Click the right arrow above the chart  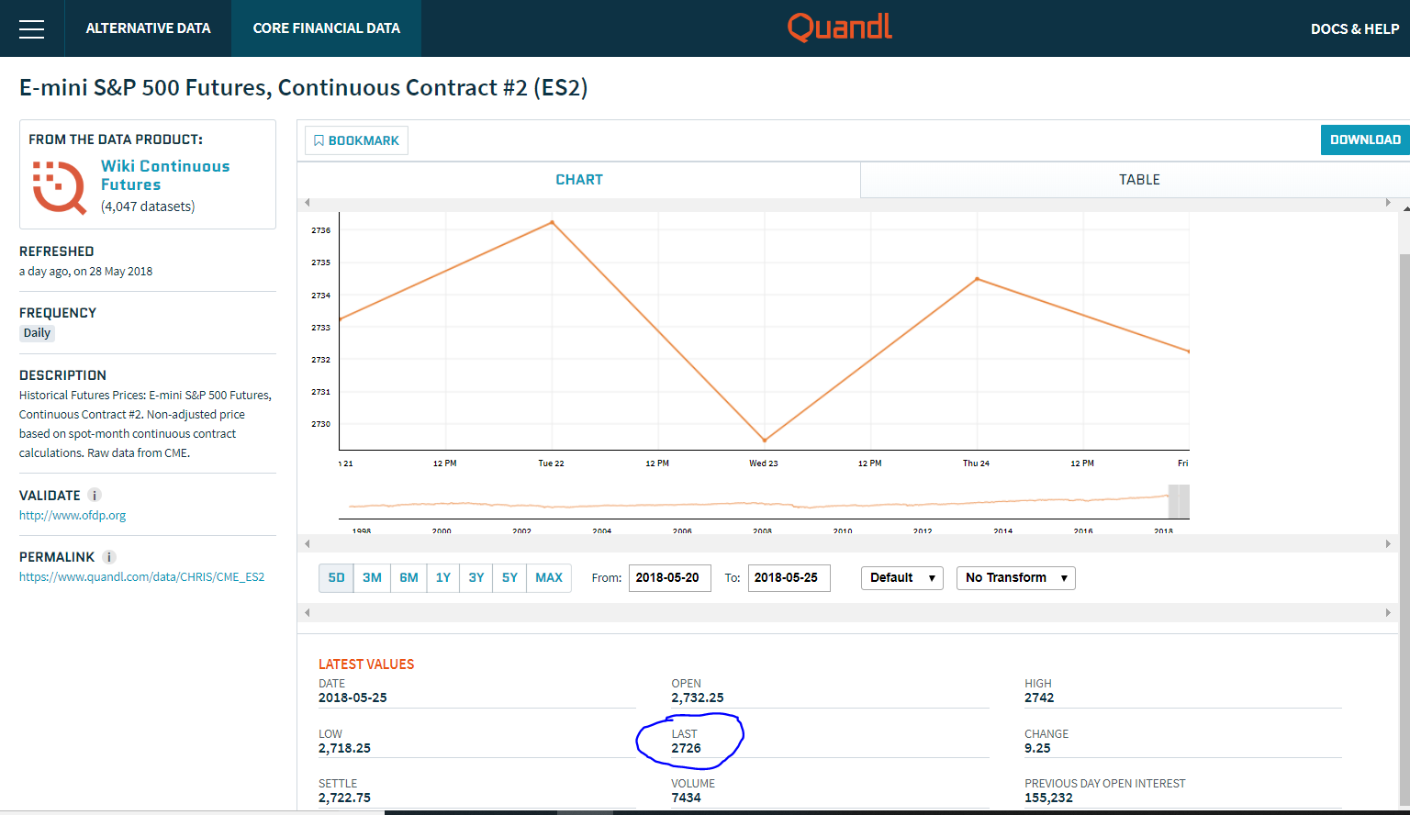[1388, 203]
